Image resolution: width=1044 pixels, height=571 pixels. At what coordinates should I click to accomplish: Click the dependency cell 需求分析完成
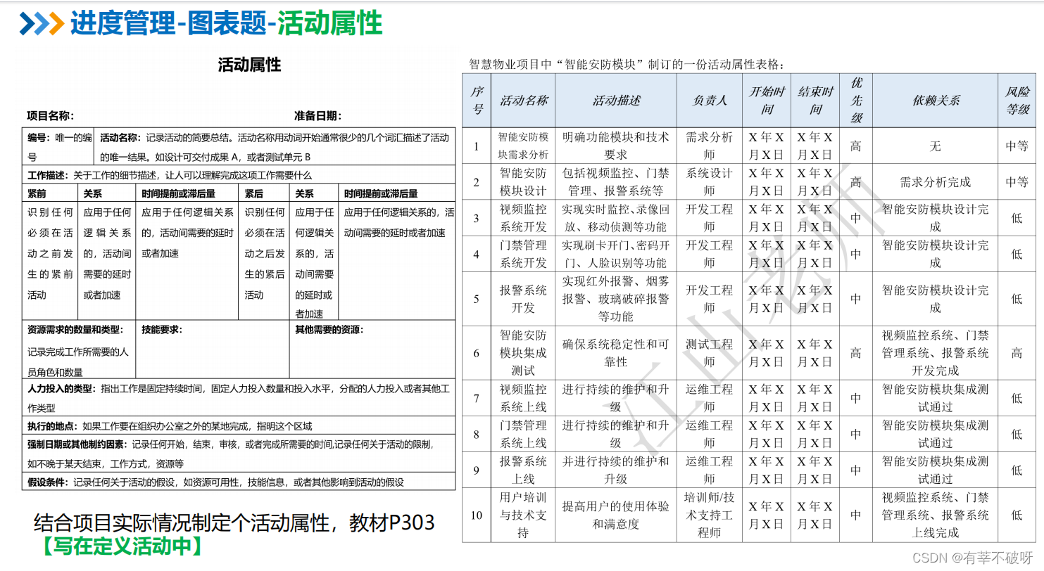click(x=936, y=182)
